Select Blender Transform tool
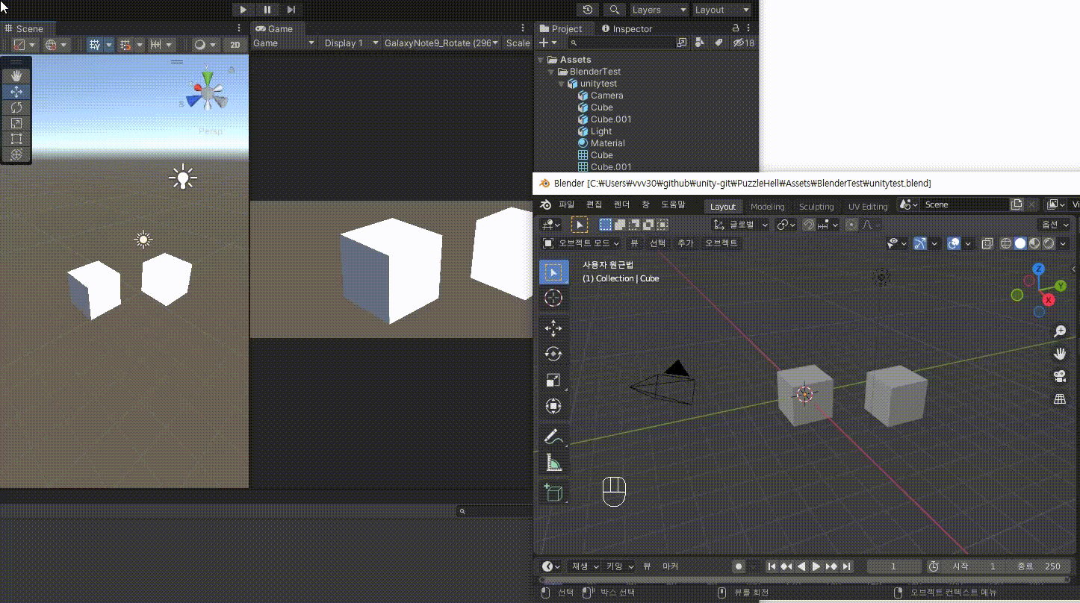1080x603 pixels. [553, 407]
